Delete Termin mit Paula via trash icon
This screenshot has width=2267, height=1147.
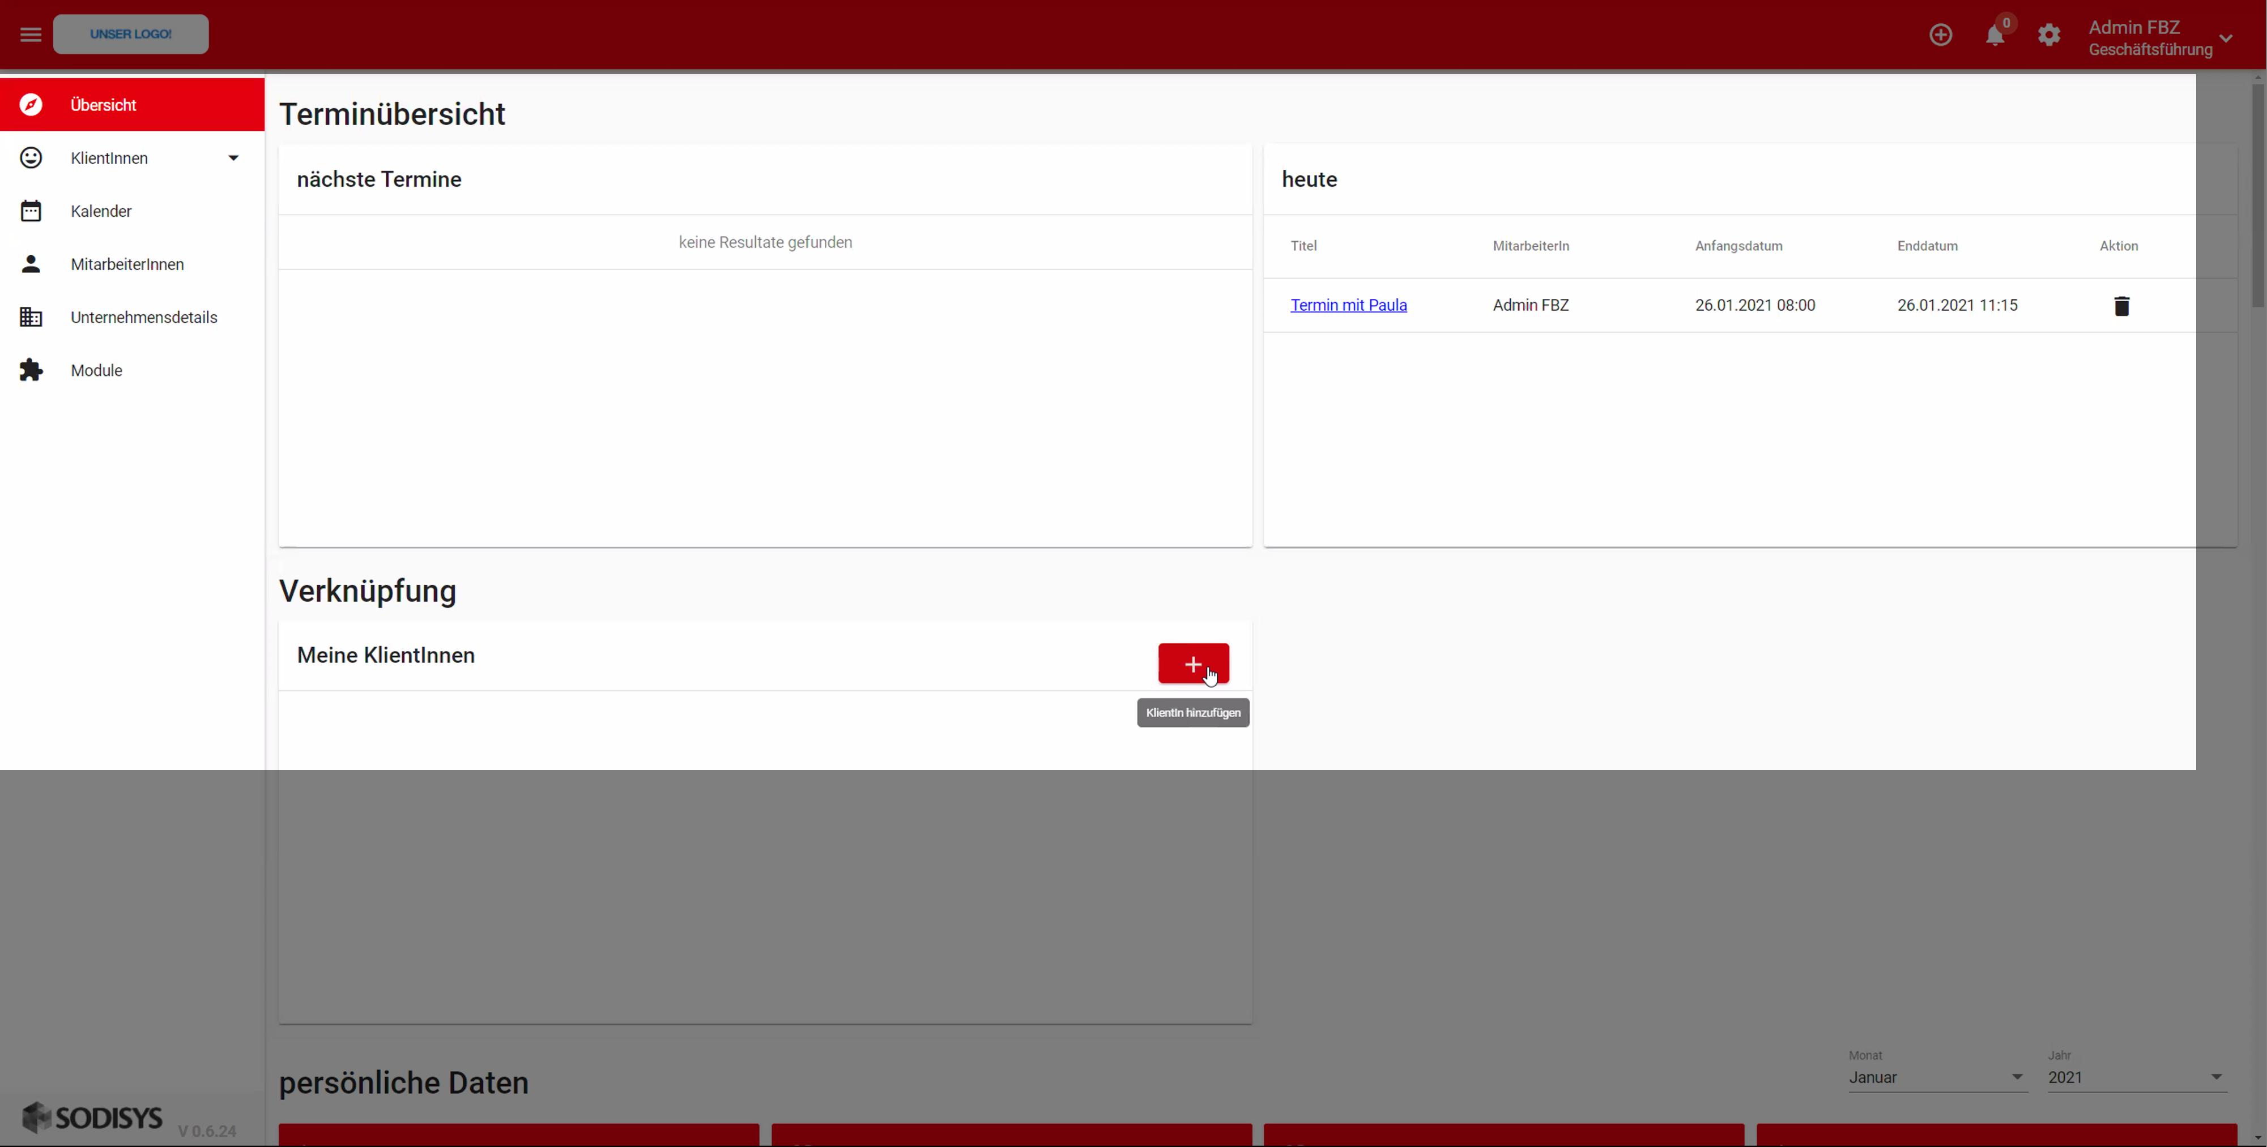[2121, 305]
